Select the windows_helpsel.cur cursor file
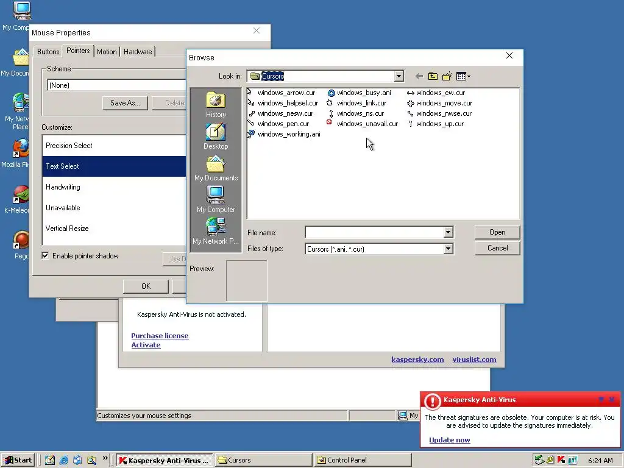Image resolution: width=624 pixels, height=468 pixels. (283, 103)
